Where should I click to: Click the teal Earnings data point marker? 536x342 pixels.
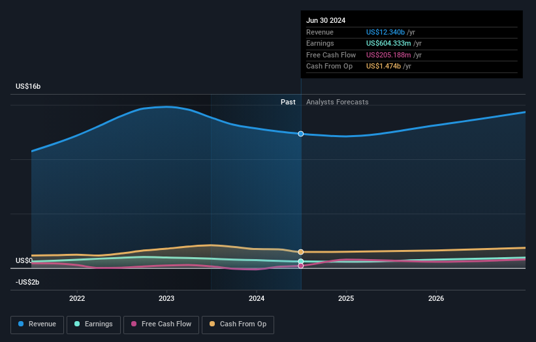click(301, 261)
